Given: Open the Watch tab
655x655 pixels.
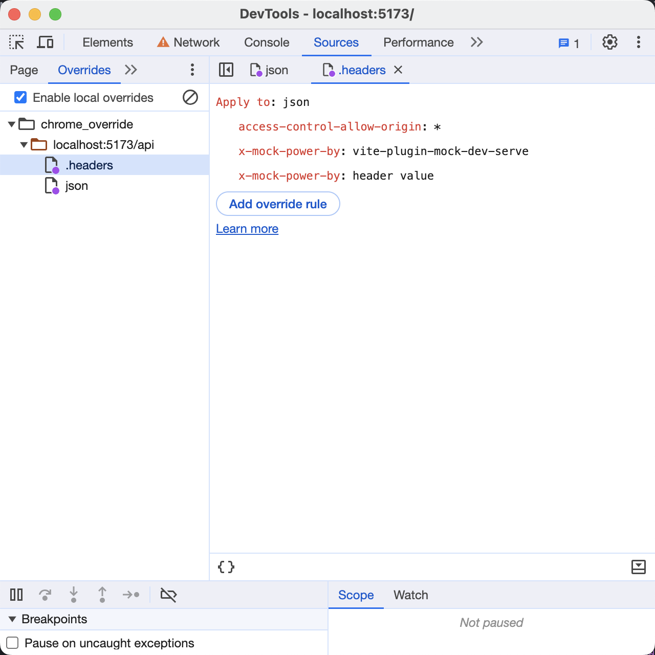Looking at the screenshot, I should [410, 595].
